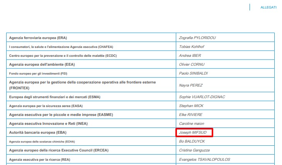Select the name 'Paolo SINIBALDI'
This screenshot has width=282, height=165.
point(193,73)
